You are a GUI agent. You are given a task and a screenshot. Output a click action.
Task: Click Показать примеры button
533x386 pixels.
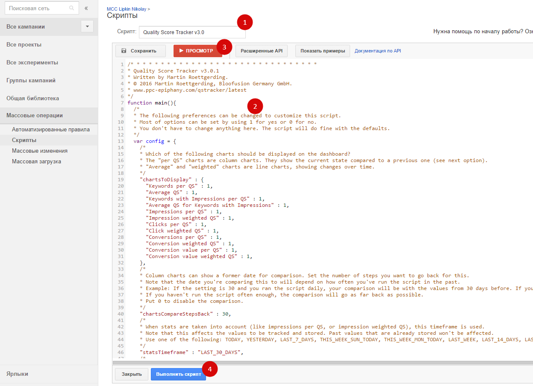[322, 51]
